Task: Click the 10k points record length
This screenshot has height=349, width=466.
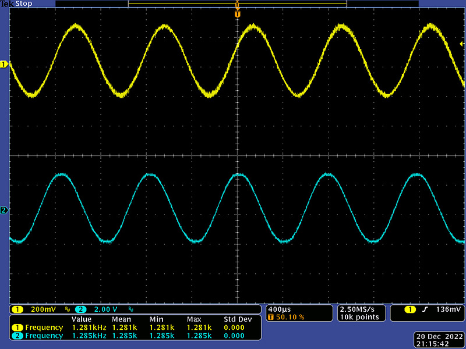Action: coord(359,317)
